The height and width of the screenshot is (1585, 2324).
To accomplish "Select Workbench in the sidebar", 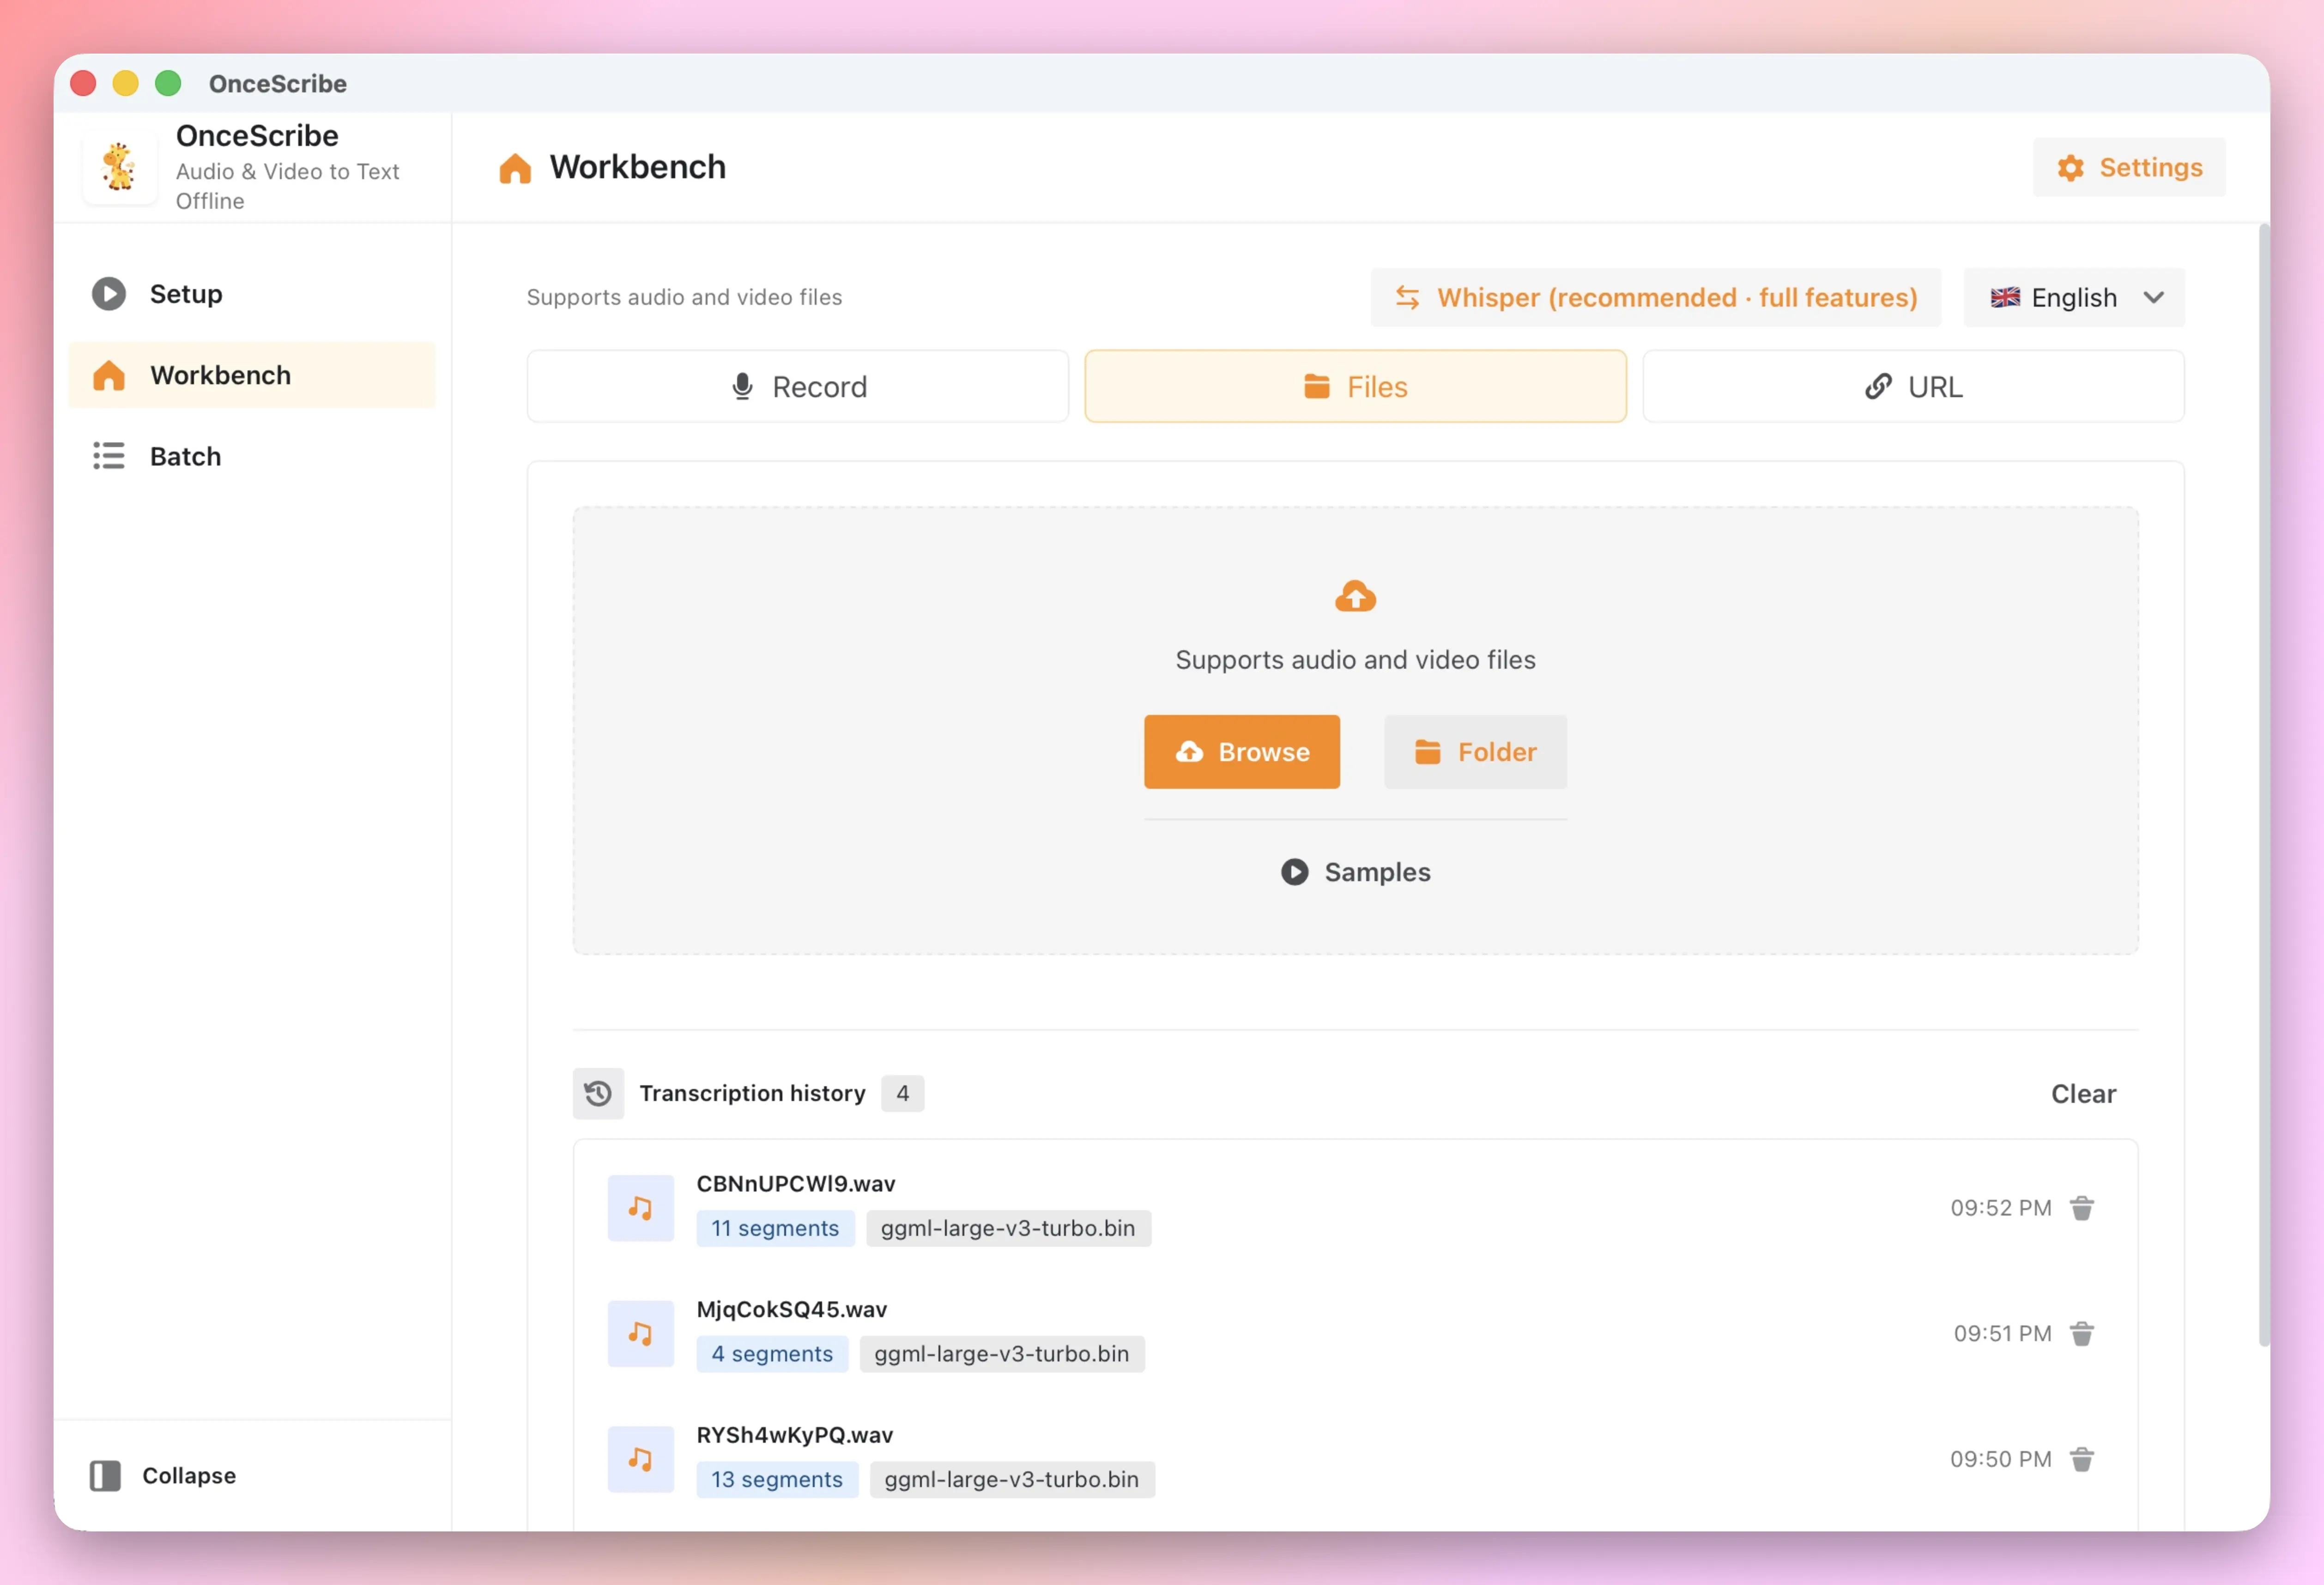I will coord(252,375).
